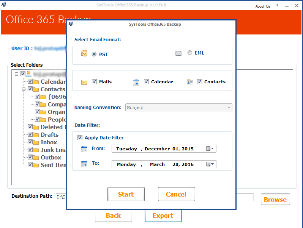The width and height of the screenshot is (303, 228).
Task: Open the From date picker dropdown
Action: tap(210, 149)
